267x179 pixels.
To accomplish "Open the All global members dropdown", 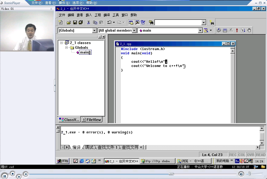I will click(134, 30).
